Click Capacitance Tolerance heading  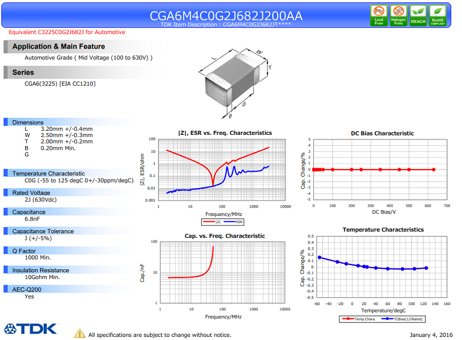43,231
